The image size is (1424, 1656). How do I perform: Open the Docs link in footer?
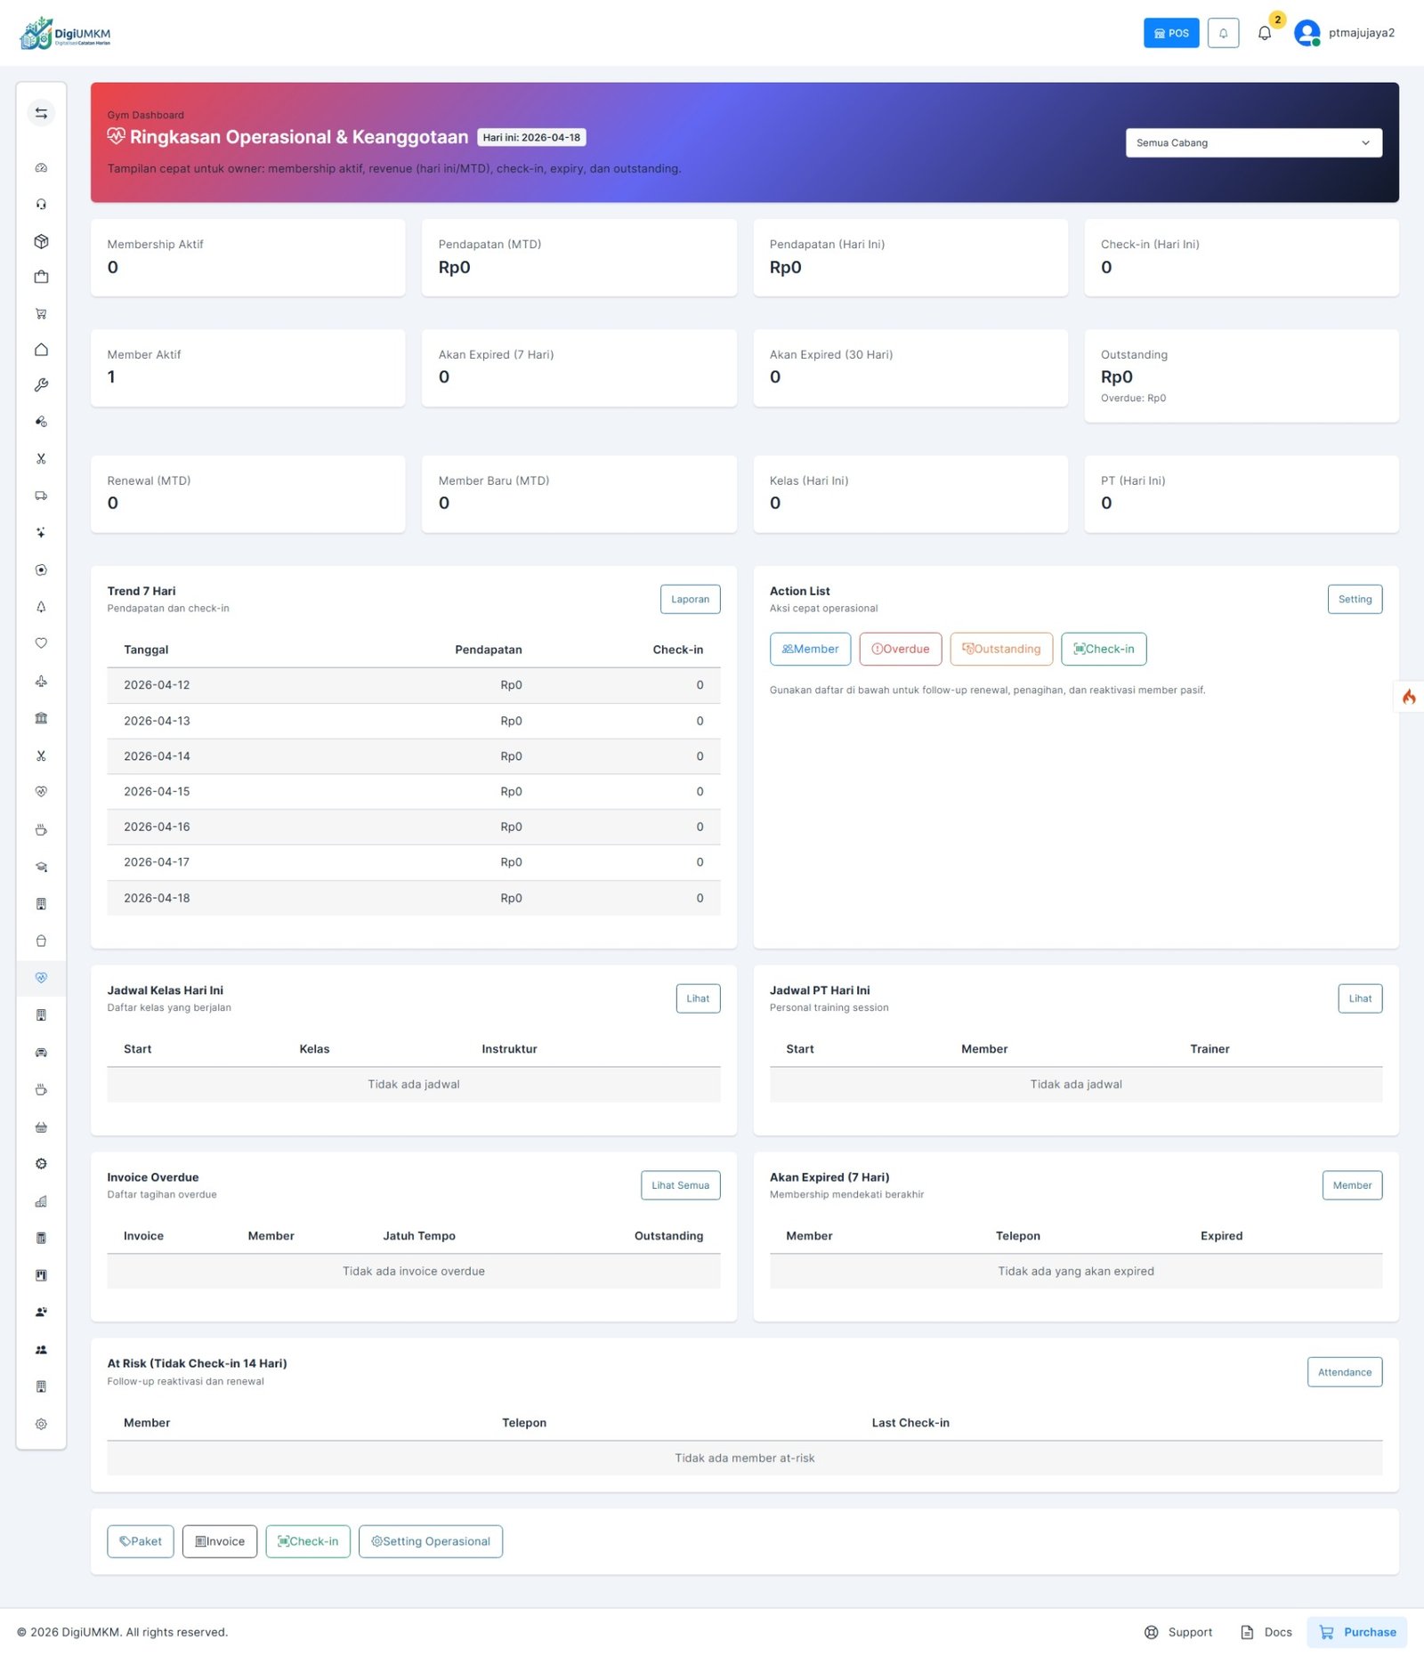[1266, 1632]
